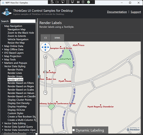
Task: Pan the map up with the arrow
Action: 45,44
